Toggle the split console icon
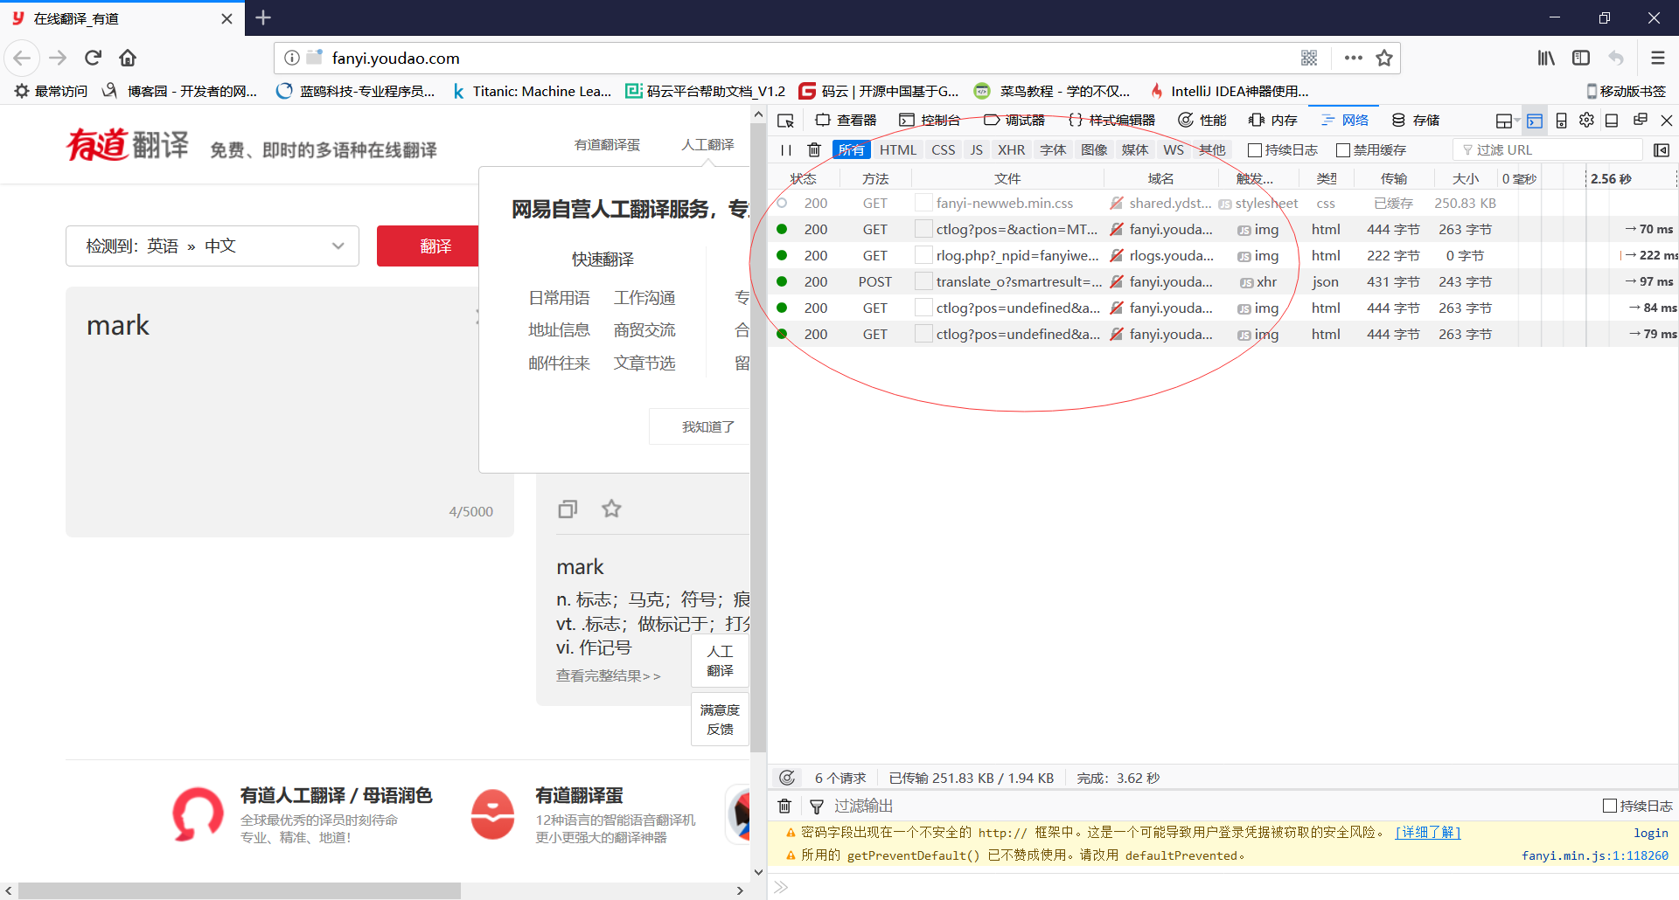Viewport: 1679px width, 900px height. click(1535, 121)
